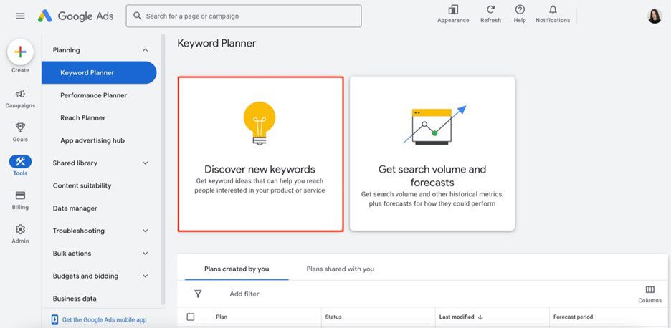Open the hamburger main menu
This screenshot has width=671, height=328.
coord(20,16)
